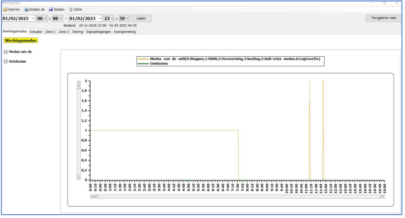This screenshot has width=405, height=218.
Task: Click the down arrow on vertical chart scrollbar
Action: 79,177
